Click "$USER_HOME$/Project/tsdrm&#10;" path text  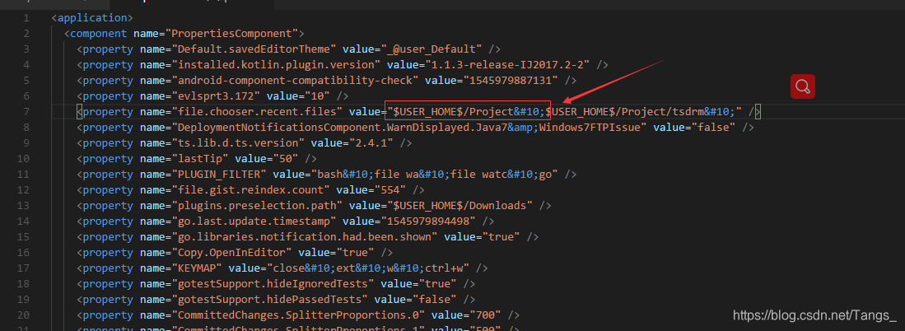pos(640,111)
